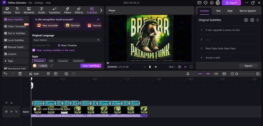Zoom out the timeline with minus icon
The width and height of the screenshot is (263, 126).
232,74
